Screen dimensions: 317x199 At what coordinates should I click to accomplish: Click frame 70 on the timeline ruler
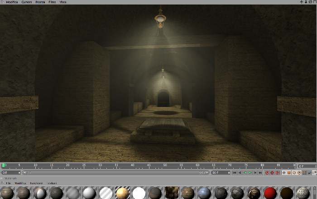pos(230,166)
